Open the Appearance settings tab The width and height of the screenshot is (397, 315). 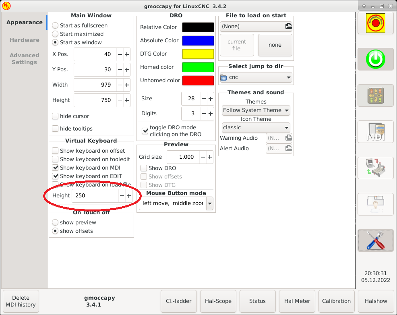coord(24,22)
